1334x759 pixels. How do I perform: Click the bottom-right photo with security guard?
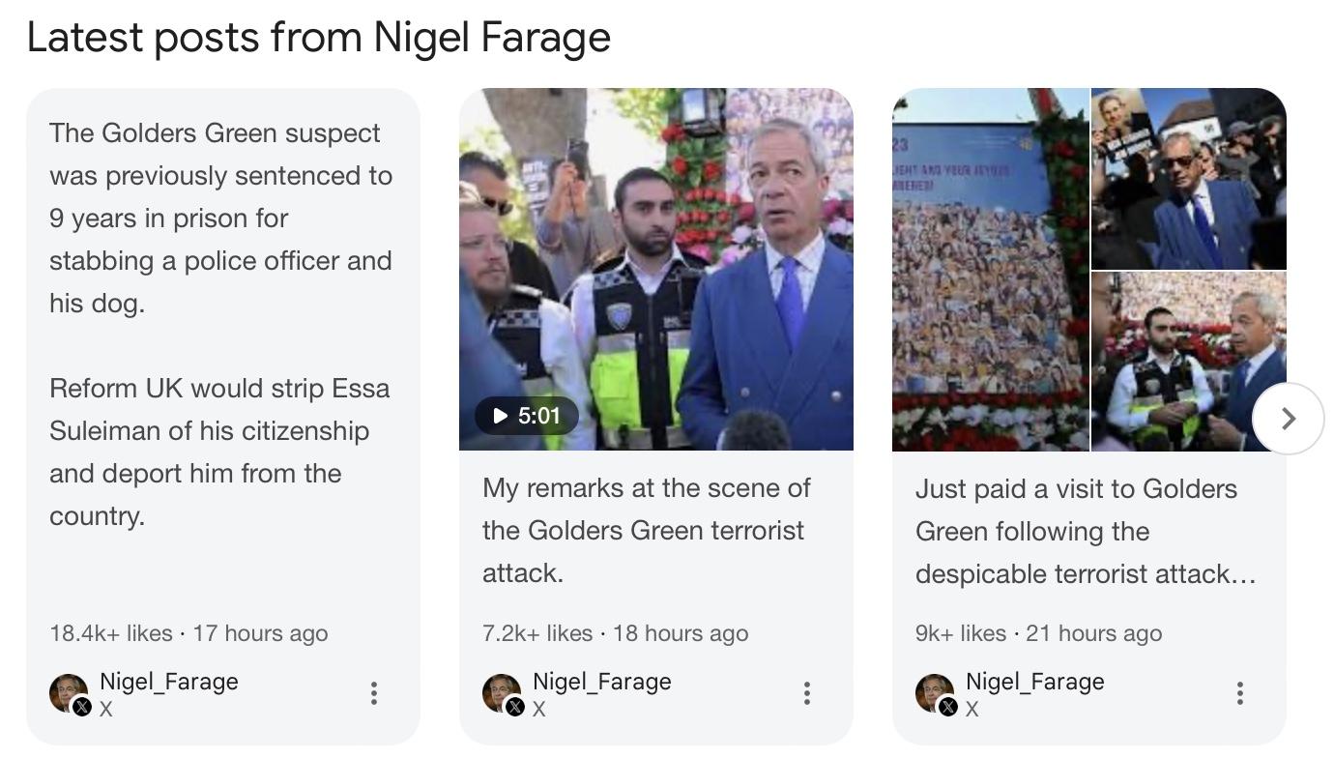pos(1189,362)
